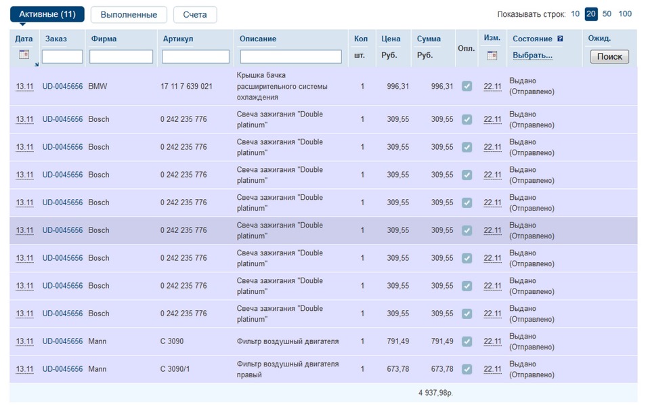Image resolution: width=650 pixels, height=405 pixels.
Task: Click the Заказ filter input field
Action: click(x=62, y=57)
